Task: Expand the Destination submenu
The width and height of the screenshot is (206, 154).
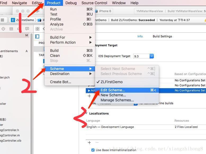Action: click(70, 74)
